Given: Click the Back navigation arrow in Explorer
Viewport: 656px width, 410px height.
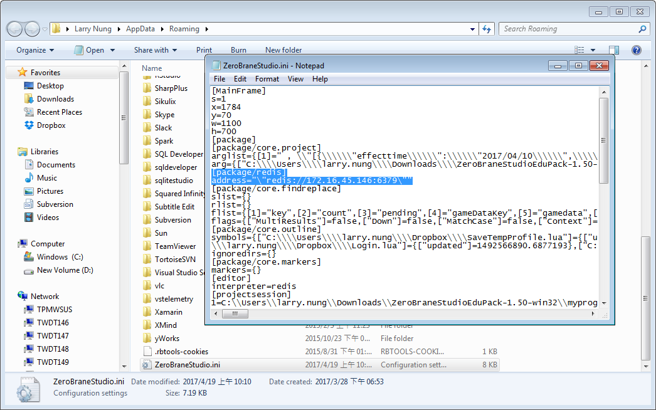Looking at the screenshot, I should pos(14,29).
